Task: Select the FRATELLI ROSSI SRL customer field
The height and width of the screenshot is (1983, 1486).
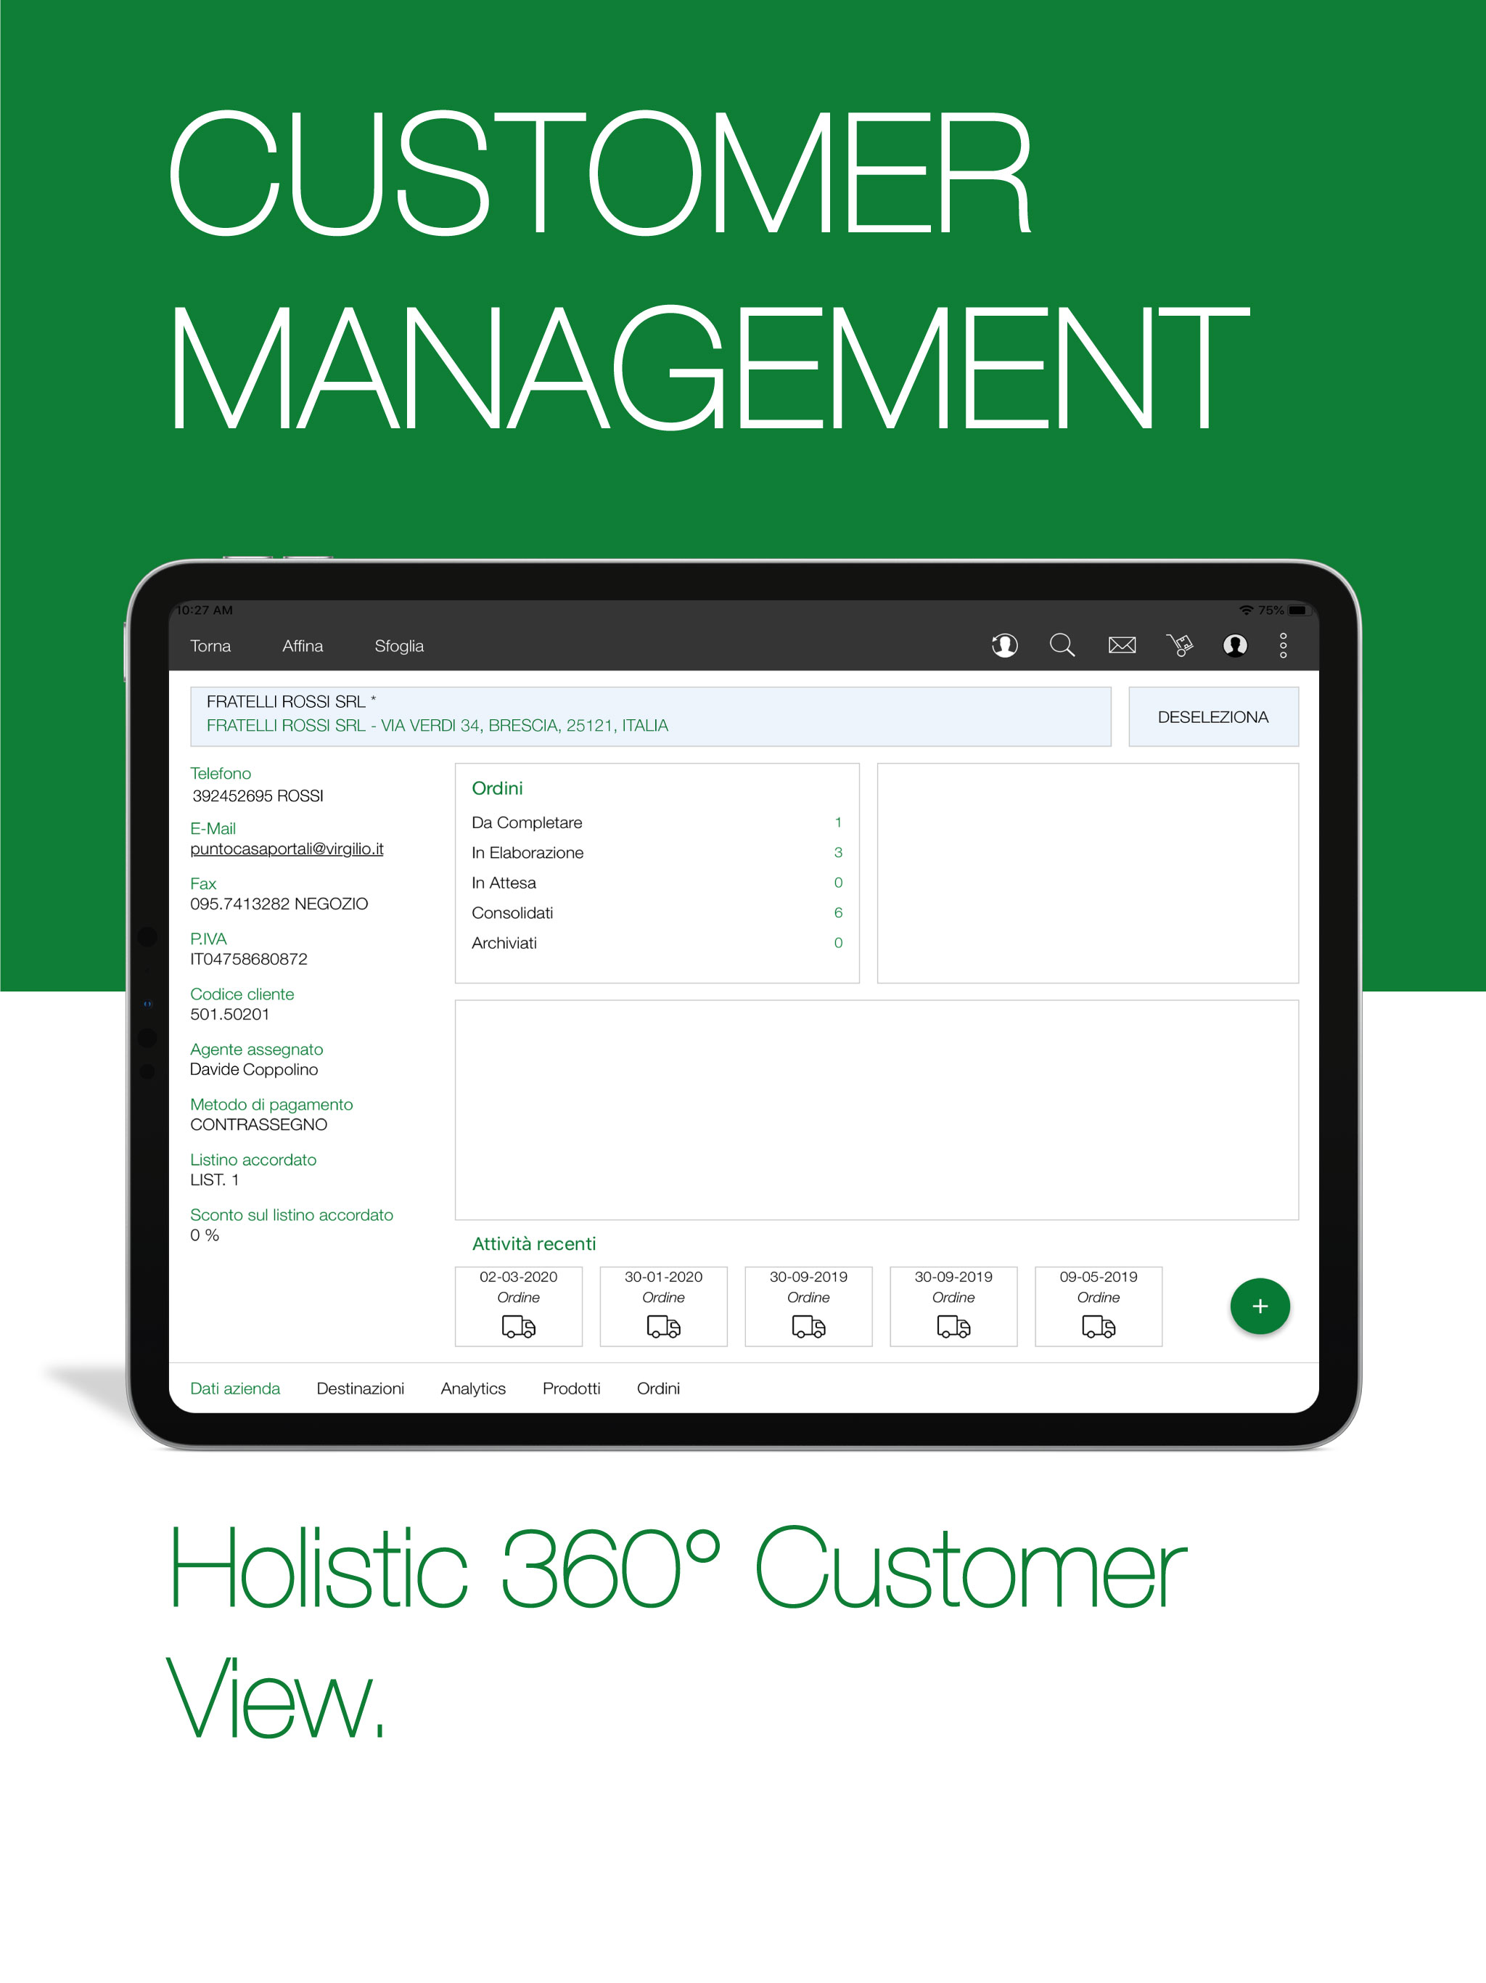Action: [650, 716]
